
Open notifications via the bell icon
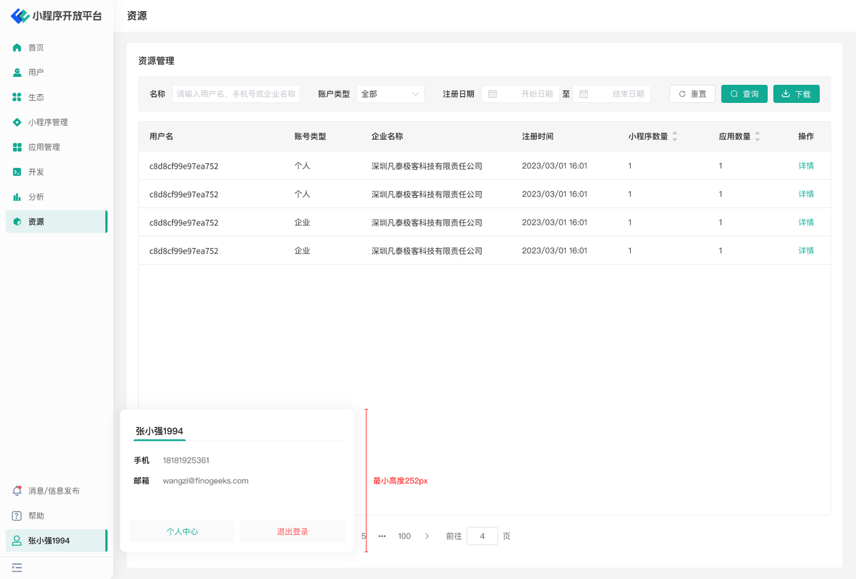(17, 491)
